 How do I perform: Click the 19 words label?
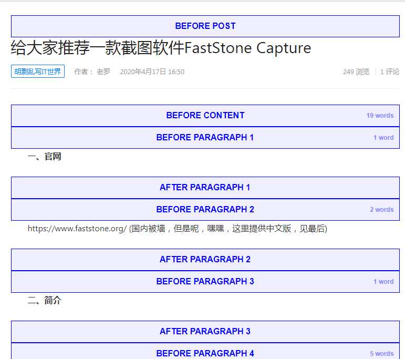click(380, 116)
